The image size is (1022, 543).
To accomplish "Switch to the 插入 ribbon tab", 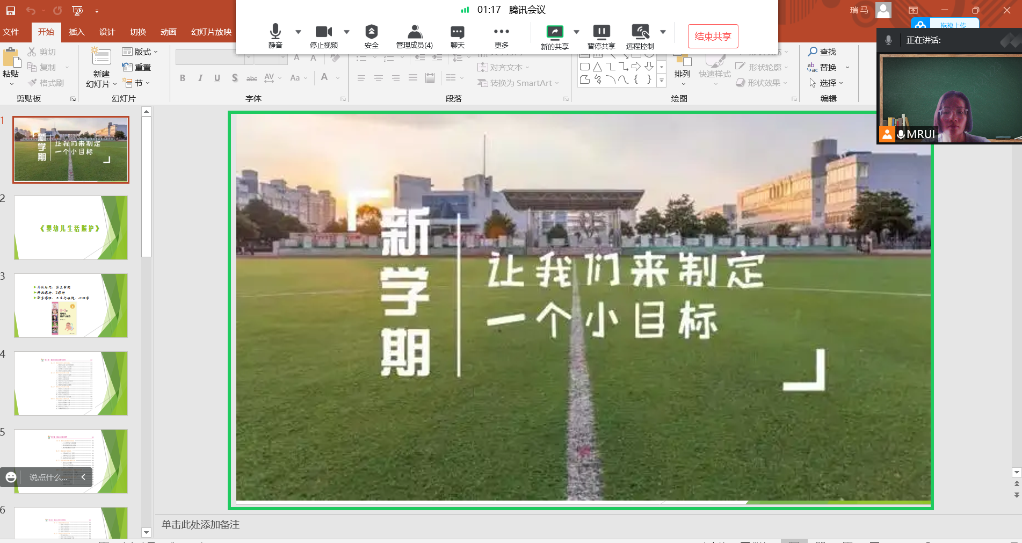I will tap(77, 32).
